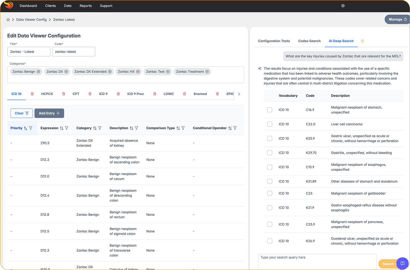Check the K29.70 Gastritis row
This screenshot has height=270, width=410.
[270, 153]
